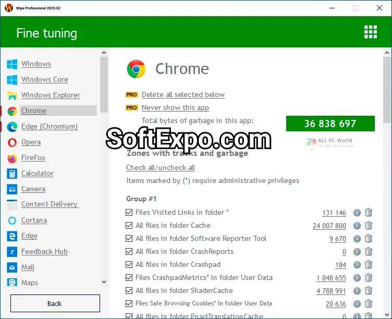Click the Mail envelope icon

click(x=12, y=267)
